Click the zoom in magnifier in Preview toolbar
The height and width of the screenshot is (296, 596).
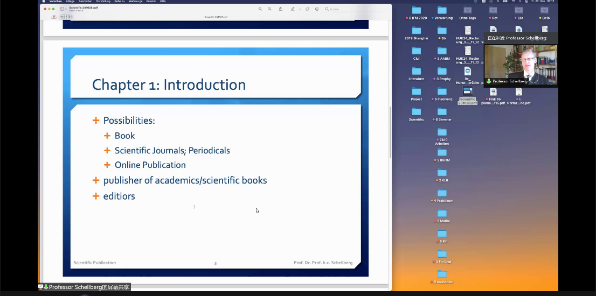coord(269,9)
